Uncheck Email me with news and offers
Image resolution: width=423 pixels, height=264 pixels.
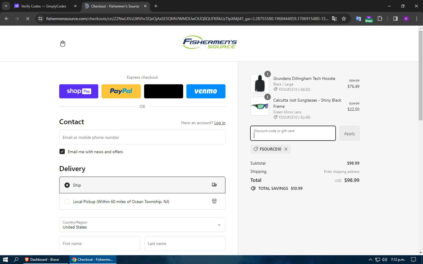coord(62,151)
